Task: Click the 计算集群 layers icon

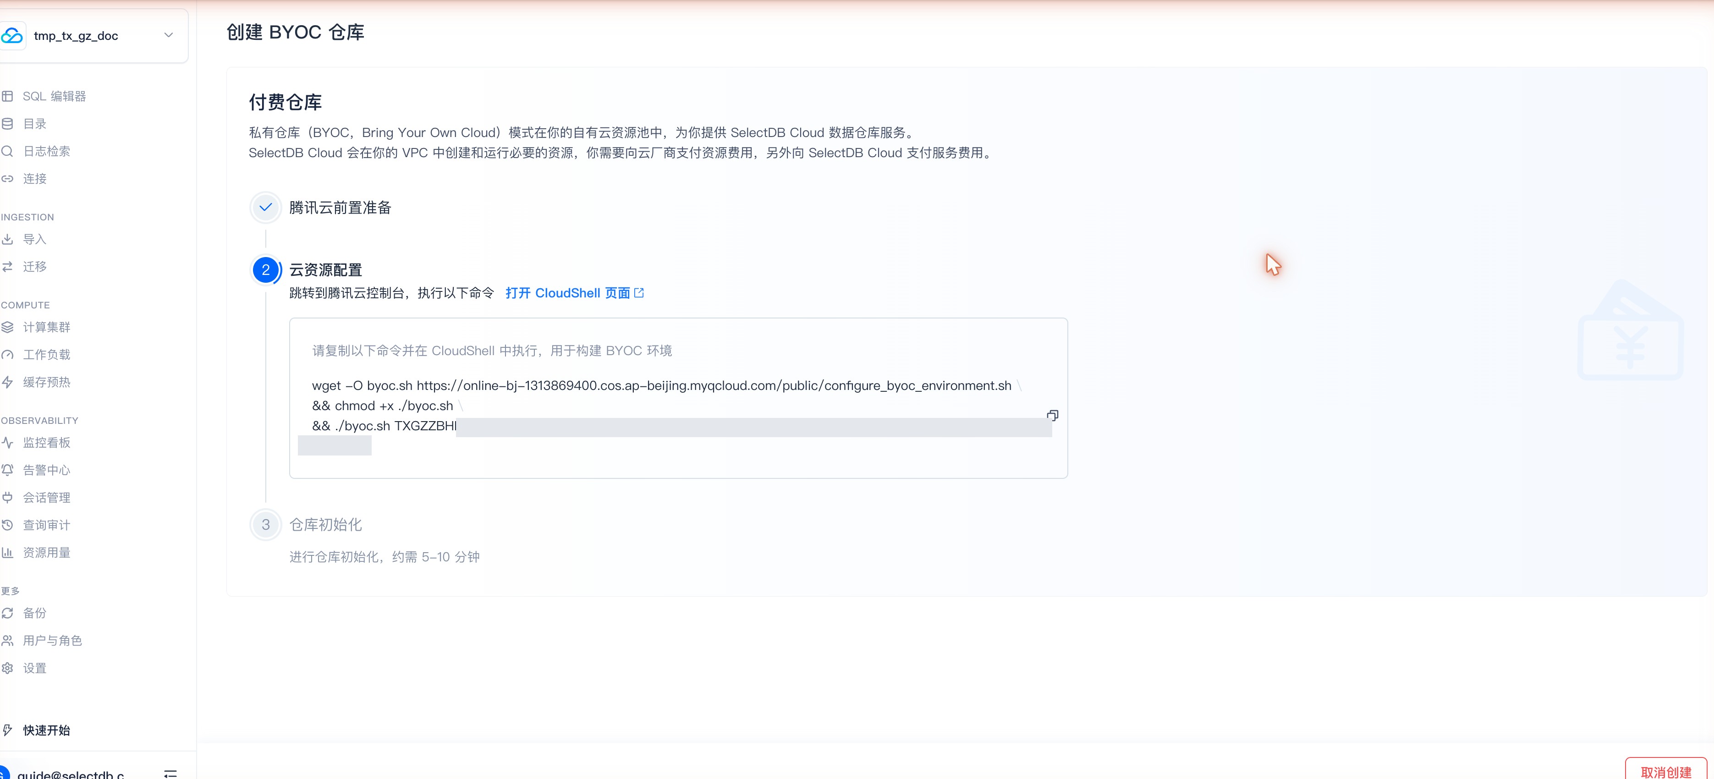Action: click(x=7, y=327)
